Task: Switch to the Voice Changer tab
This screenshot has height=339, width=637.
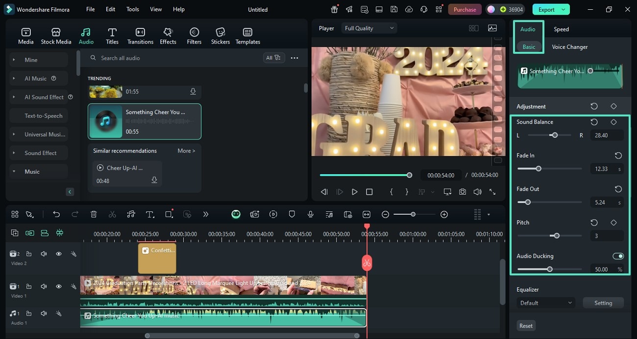Action: 569,47
